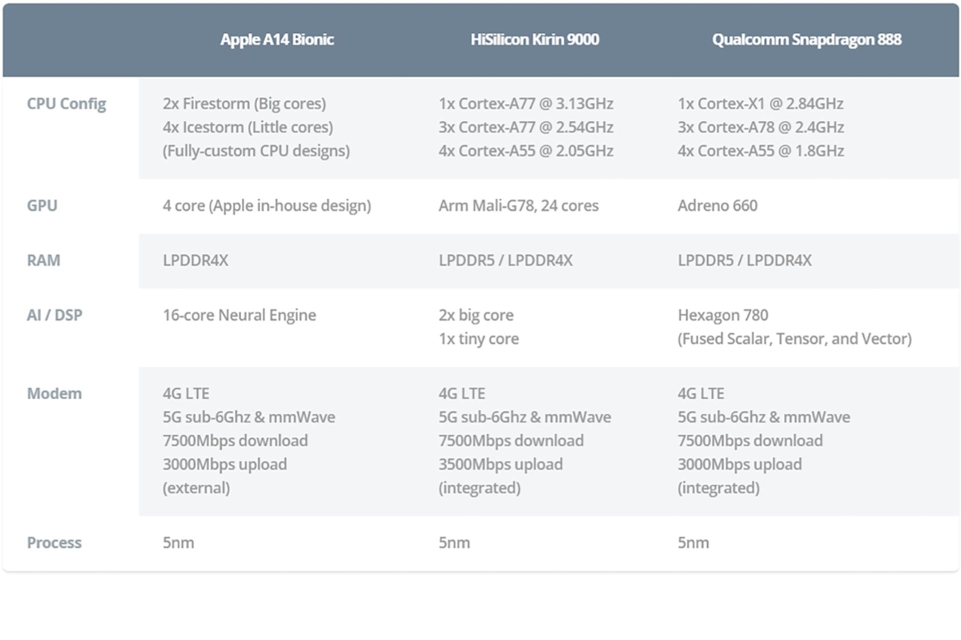
Task: Select the HiSilicon Kirin 9000 column header
Action: pos(535,39)
